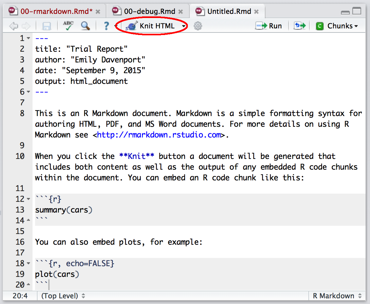Save the current document floppy icon
Image resolution: width=370 pixels, height=304 pixels.
point(46,26)
